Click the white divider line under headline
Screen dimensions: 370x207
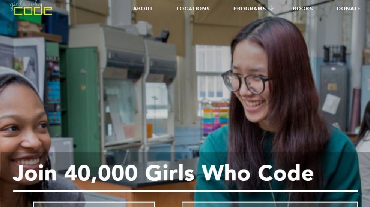coord(185,191)
